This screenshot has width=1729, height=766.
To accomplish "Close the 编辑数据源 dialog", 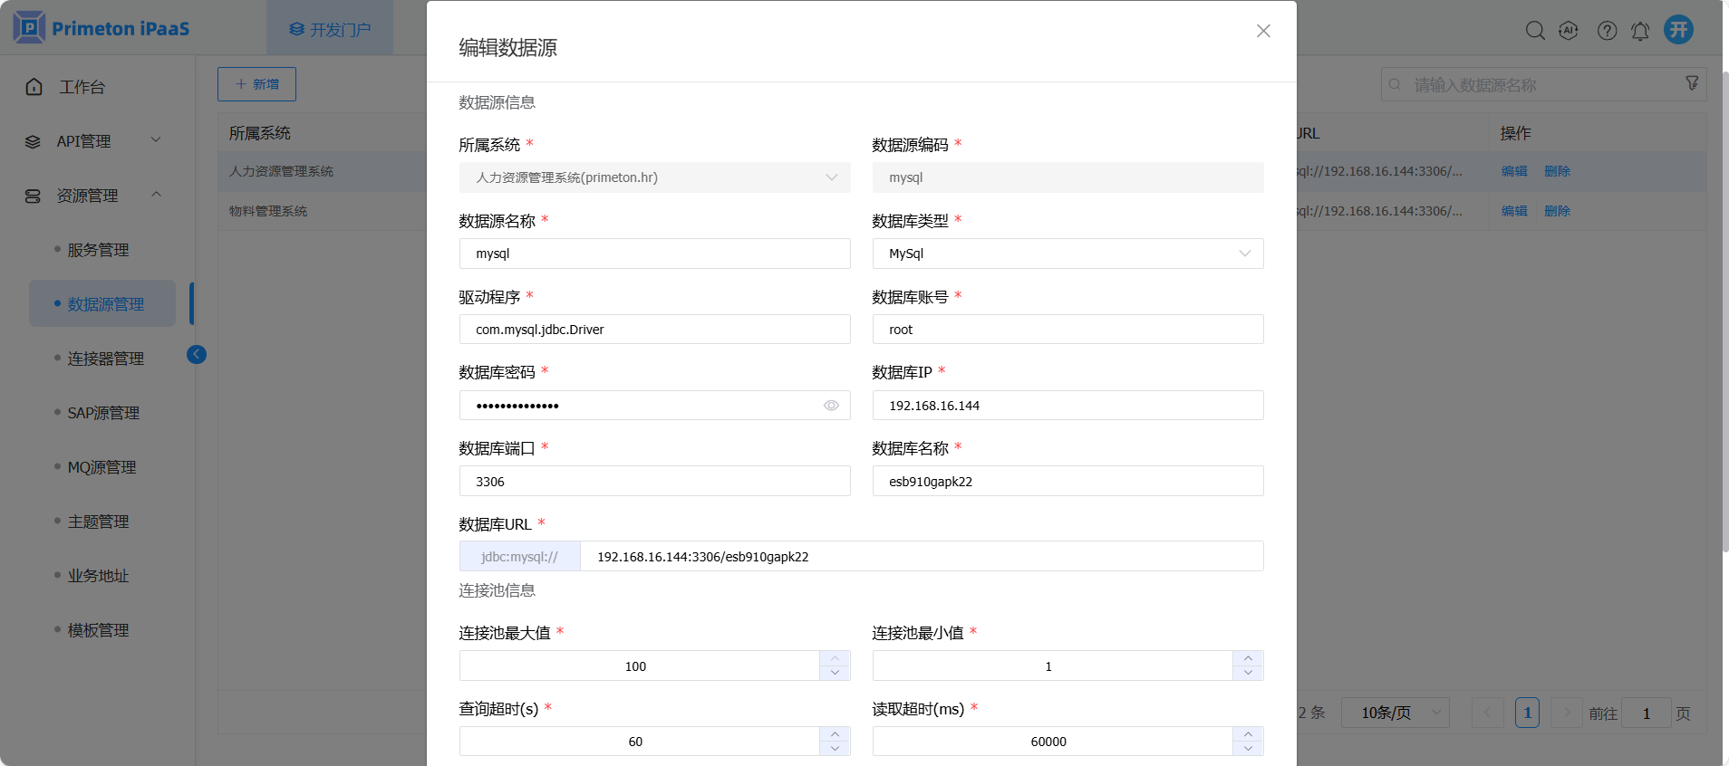I will 1263,31.
